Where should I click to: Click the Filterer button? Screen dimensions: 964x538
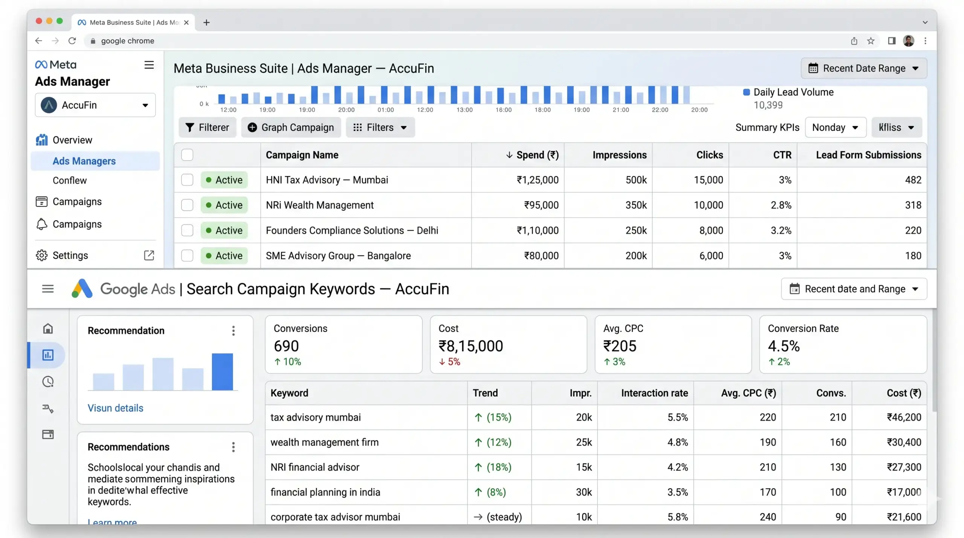pos(207,127)
